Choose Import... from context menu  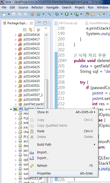[63, 152]
